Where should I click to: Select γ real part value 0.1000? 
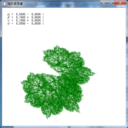tap(21, 20)
